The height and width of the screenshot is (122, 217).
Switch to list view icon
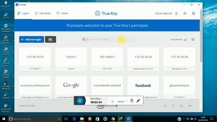pos(193,40)
